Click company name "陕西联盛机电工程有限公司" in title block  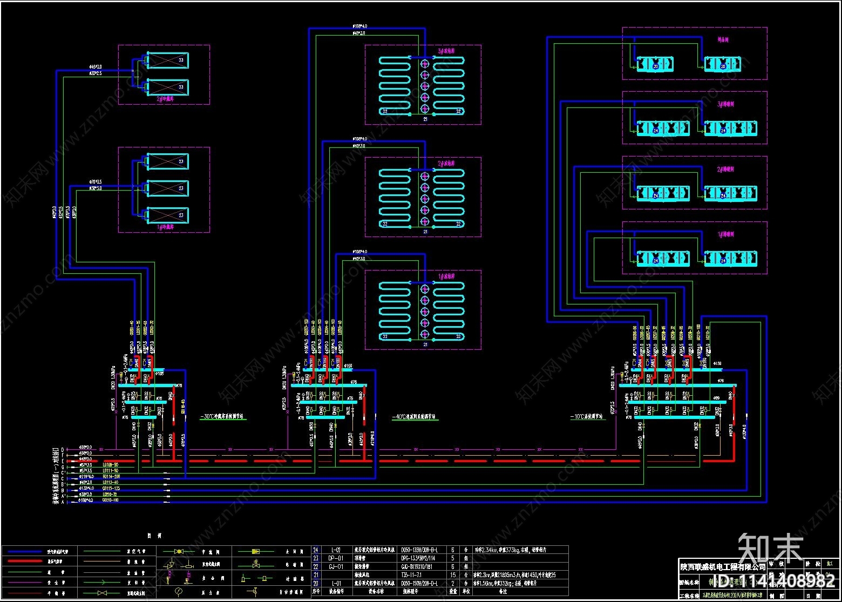(722, 566)
